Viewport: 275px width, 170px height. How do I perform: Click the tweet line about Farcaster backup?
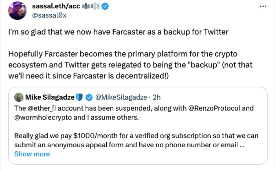[118, 32]
